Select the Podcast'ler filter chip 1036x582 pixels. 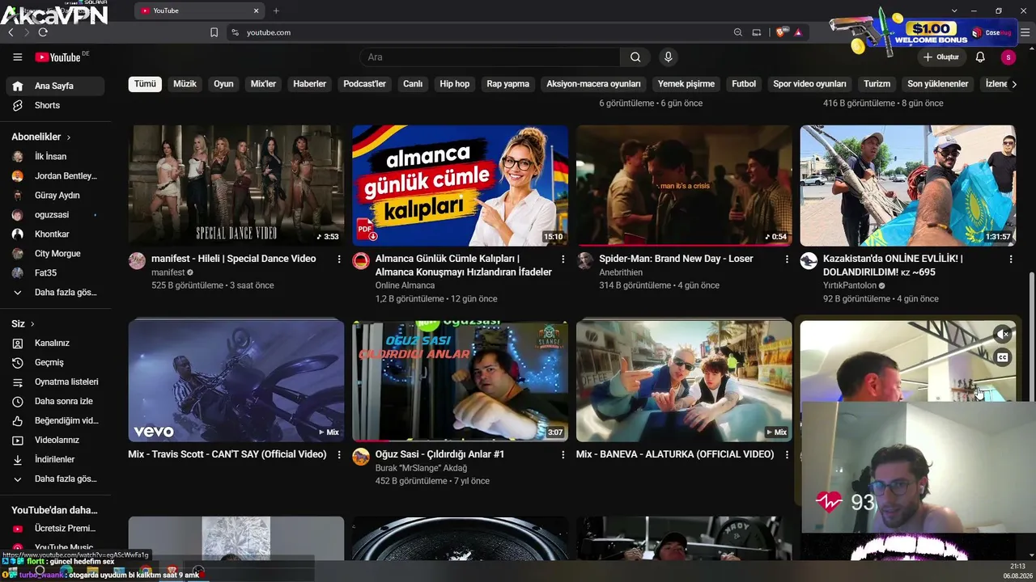click(x=364, y=84)
